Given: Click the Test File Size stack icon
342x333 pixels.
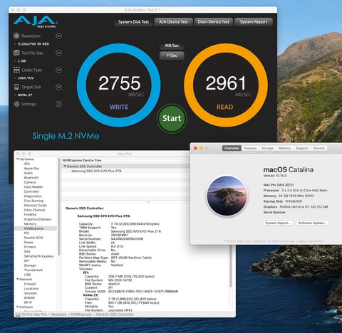Looking at the screenshot, I should pos(16,53).
